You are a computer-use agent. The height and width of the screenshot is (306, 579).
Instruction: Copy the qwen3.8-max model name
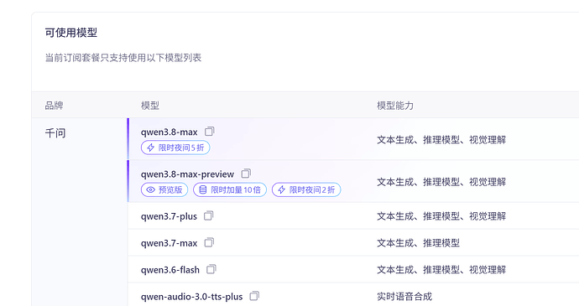(x=210, y=132)
